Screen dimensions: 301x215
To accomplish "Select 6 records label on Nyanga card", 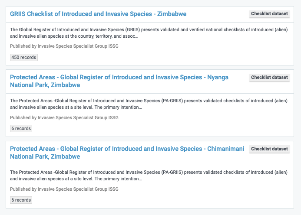I will pyautogui.click(x=21, y=129).
